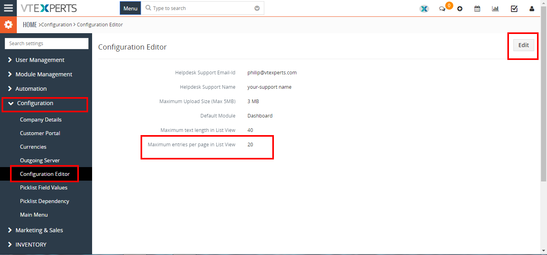The height and width of the screenshot is (255, 547).
Task: Click the value 40 for text length
Action: [x=250, y=130]
